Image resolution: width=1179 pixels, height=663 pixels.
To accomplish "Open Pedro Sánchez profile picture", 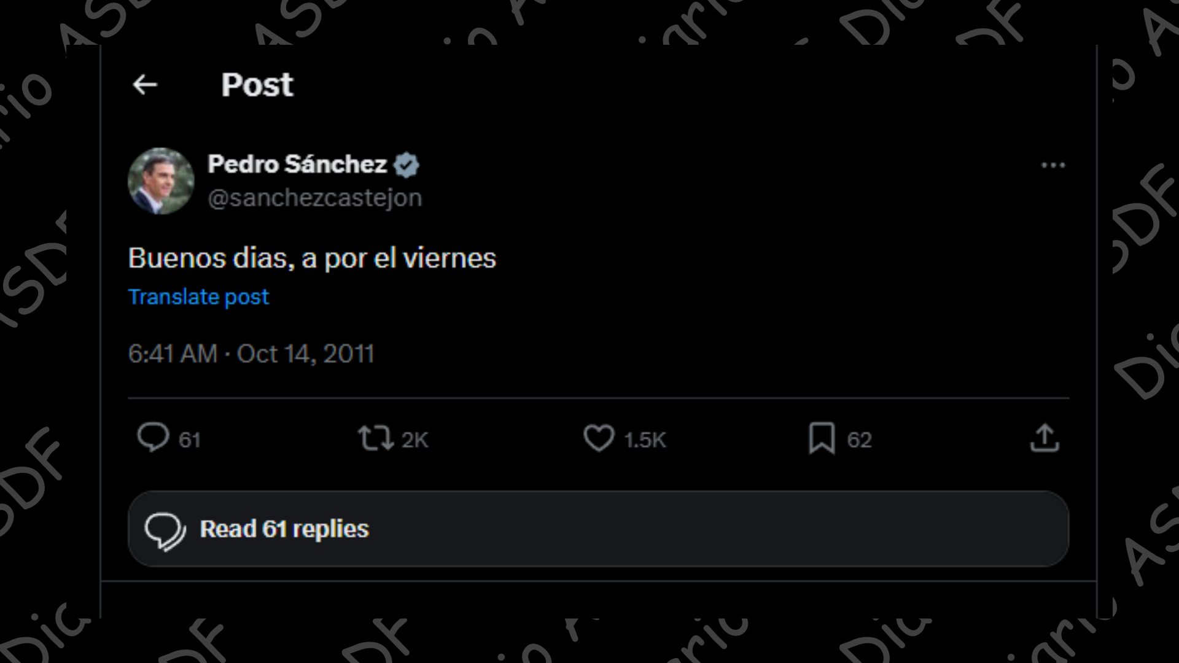I will click(161, 181).
